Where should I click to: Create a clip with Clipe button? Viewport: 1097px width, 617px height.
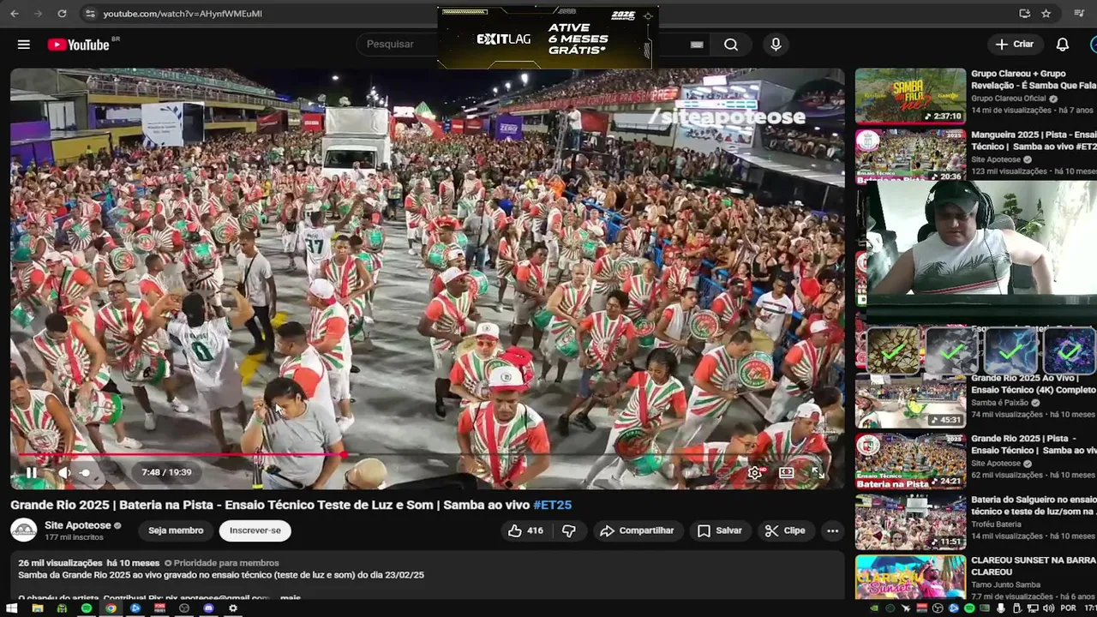tap(786, 530)
